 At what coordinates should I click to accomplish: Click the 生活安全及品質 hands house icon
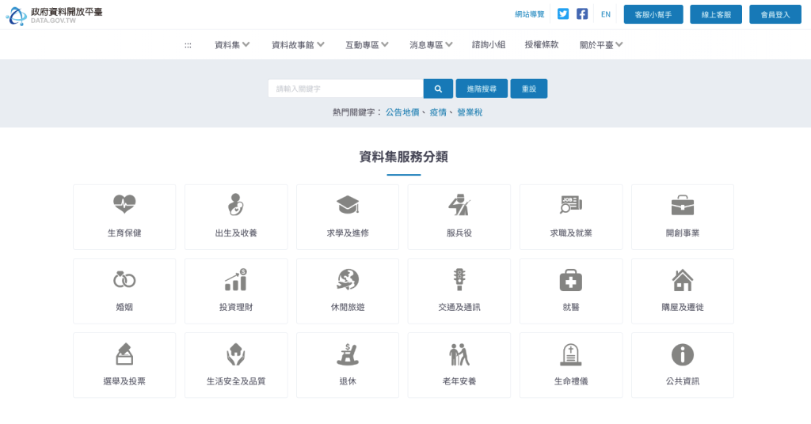point(236,354)
